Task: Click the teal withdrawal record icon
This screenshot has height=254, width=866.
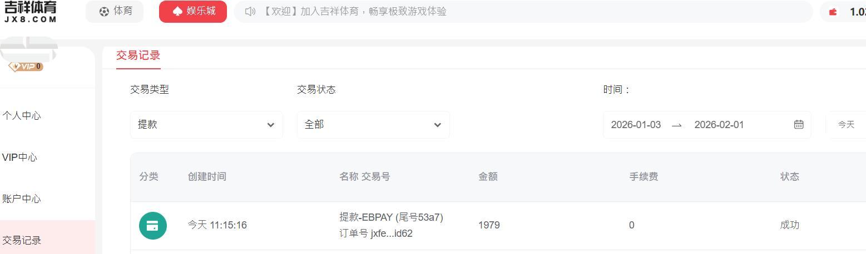Action: pyautogui.click(x=152, y=225)
